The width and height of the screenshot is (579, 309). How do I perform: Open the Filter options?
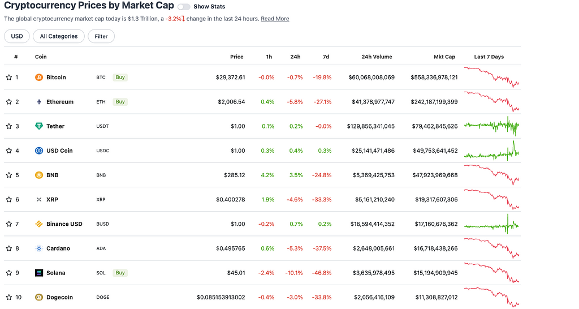101,36
